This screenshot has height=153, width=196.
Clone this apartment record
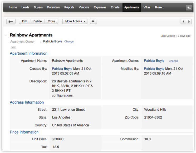point(51,22)
